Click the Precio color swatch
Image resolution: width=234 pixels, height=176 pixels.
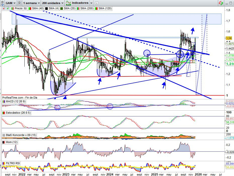[x=13, y=9]
